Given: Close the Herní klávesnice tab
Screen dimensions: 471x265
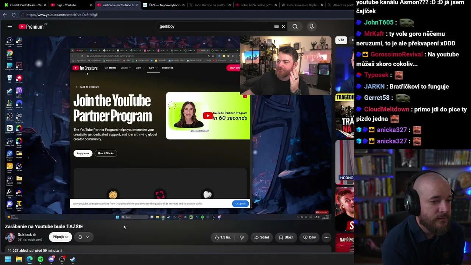Looking at the screenshot, I should tap(322, 5).
